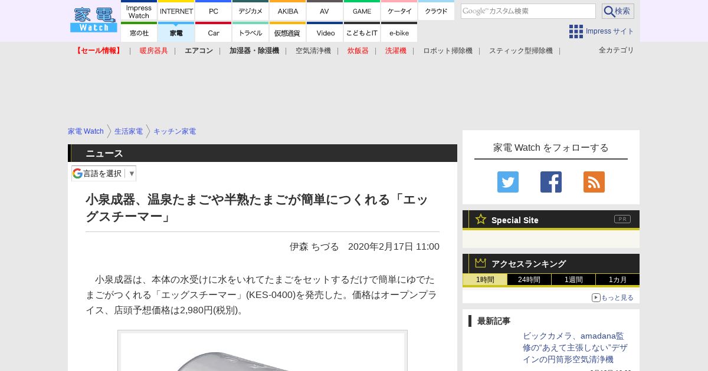Select the 1週間 ranking tab

(573, 280)
